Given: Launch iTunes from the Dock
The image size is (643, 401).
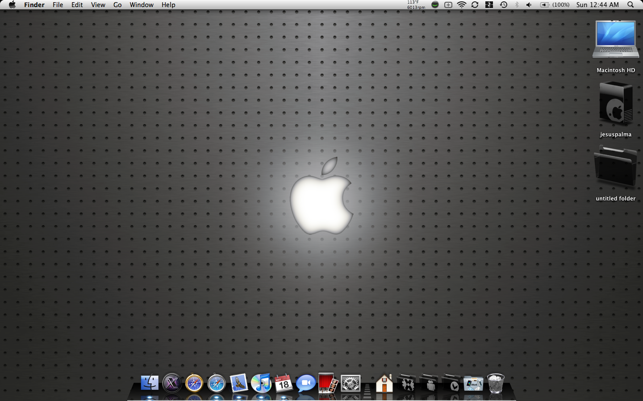Looking at the screenshot, I should click(261, 383).
